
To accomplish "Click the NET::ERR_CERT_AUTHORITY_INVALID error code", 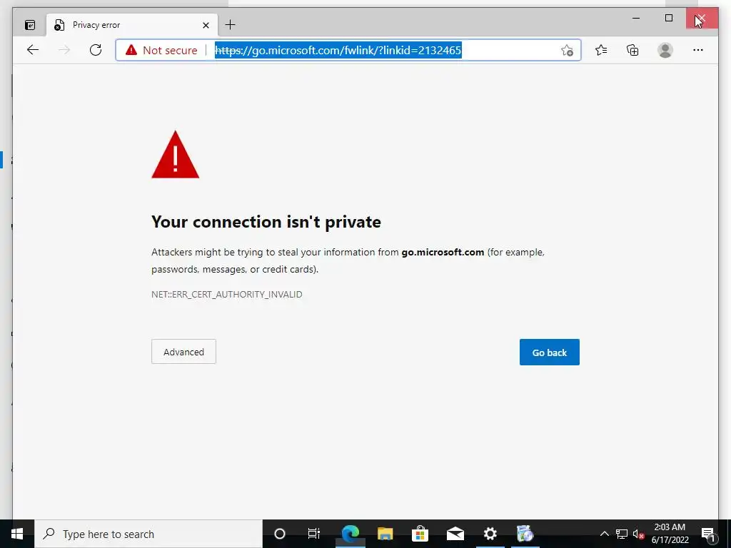I will pos(226,295).
